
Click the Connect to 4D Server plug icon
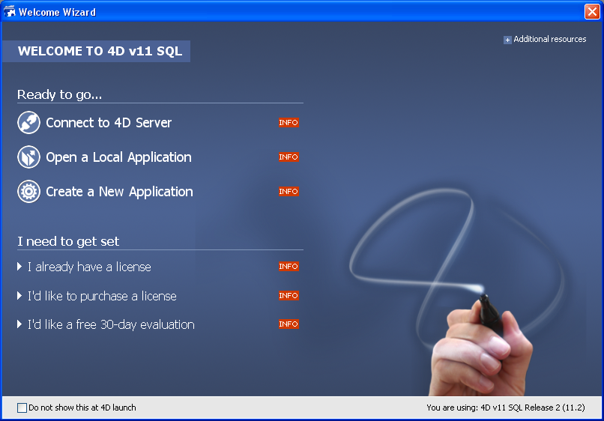[x=28, y=123]
